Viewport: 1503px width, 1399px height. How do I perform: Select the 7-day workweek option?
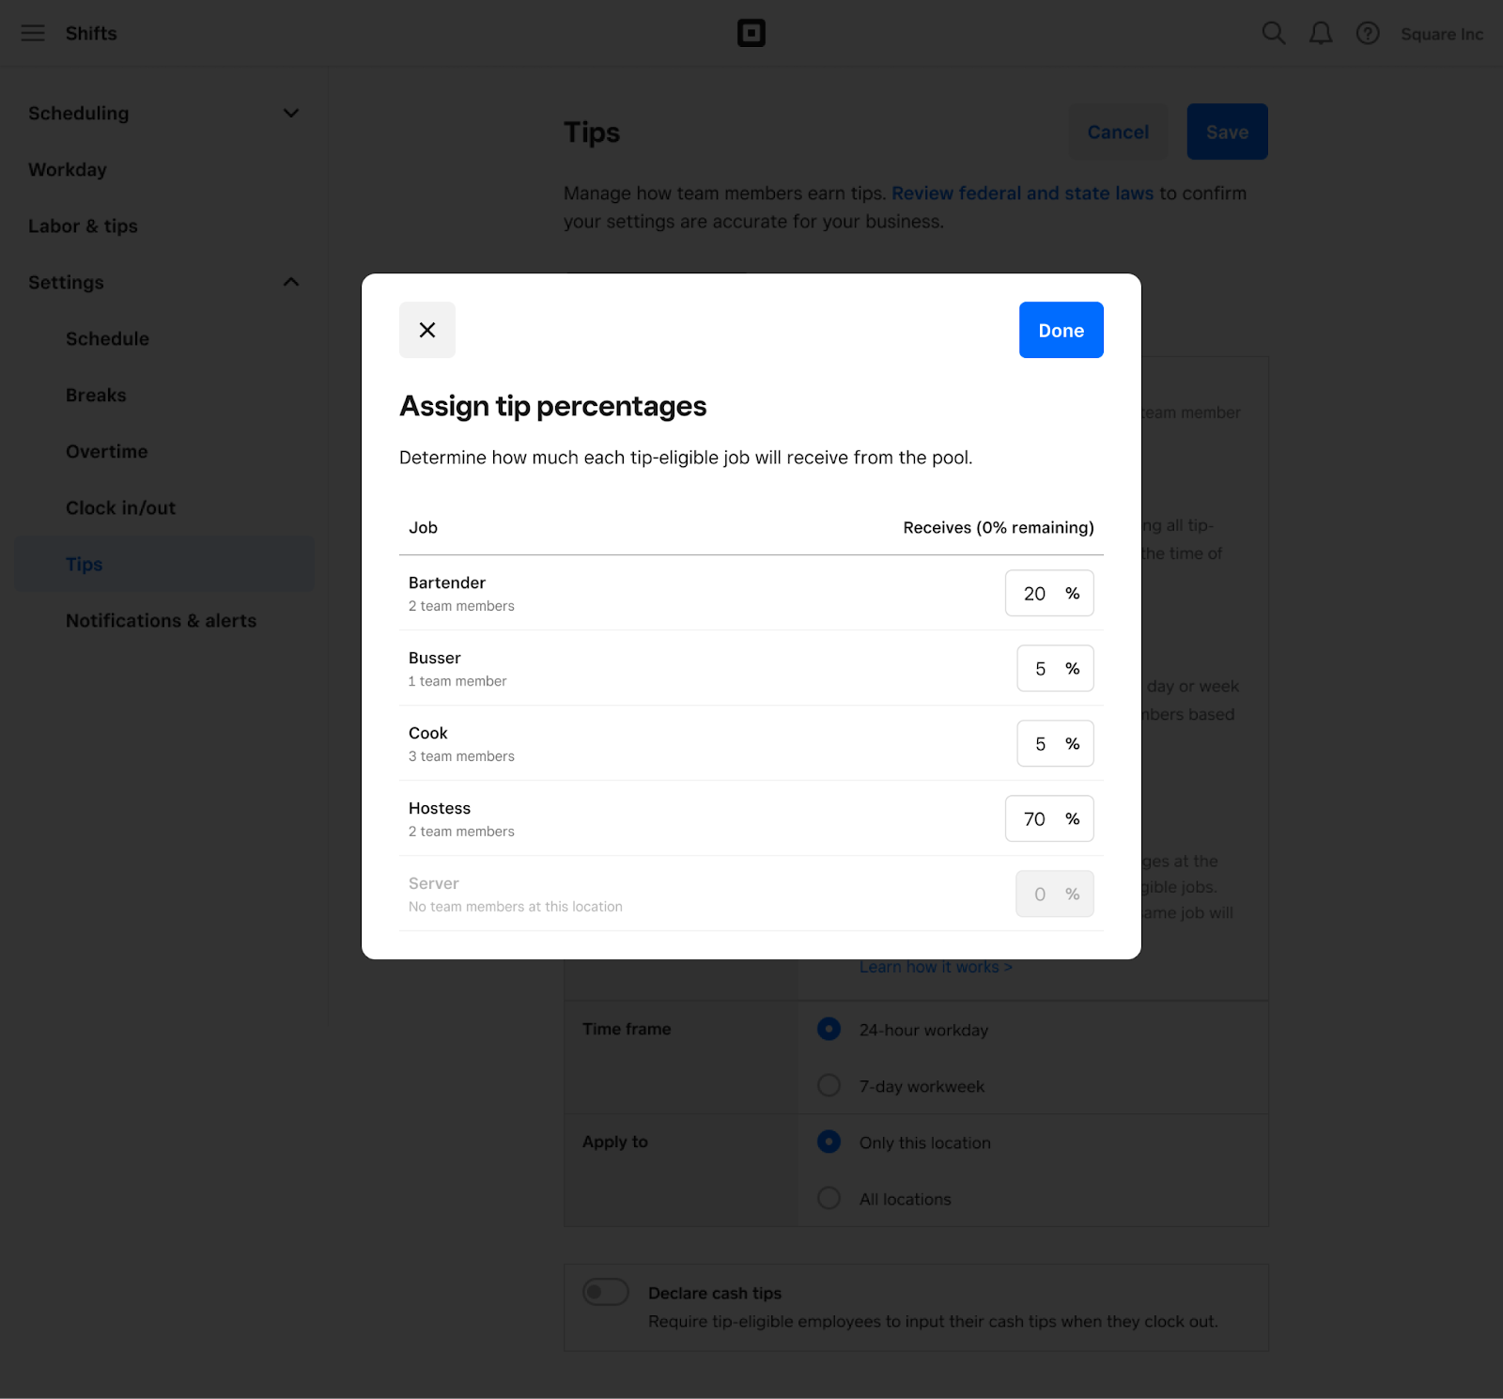[829, 1085]
